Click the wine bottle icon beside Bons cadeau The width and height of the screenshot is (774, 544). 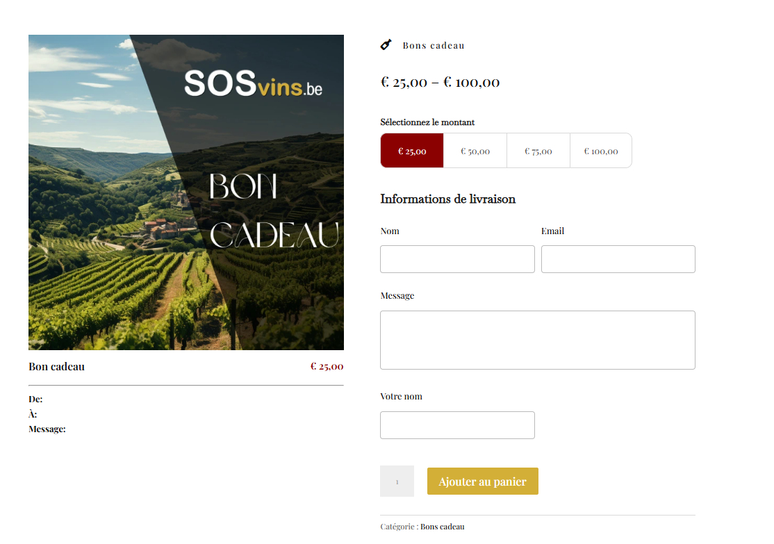click(x=386, y=45)
